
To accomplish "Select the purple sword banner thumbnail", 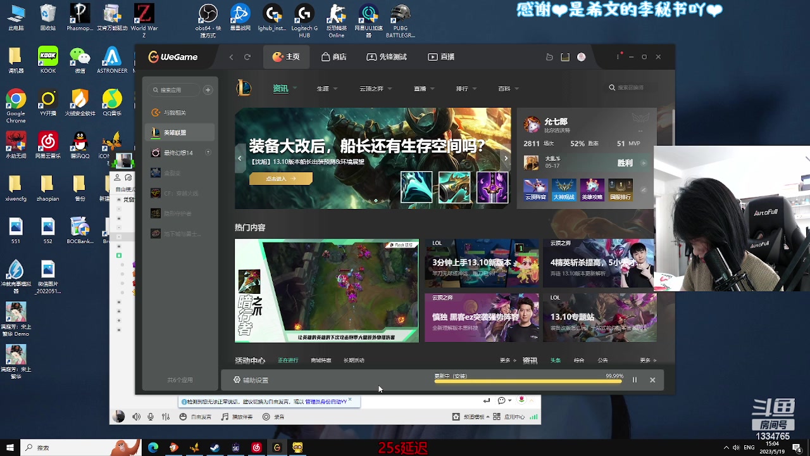I will 492,187.
